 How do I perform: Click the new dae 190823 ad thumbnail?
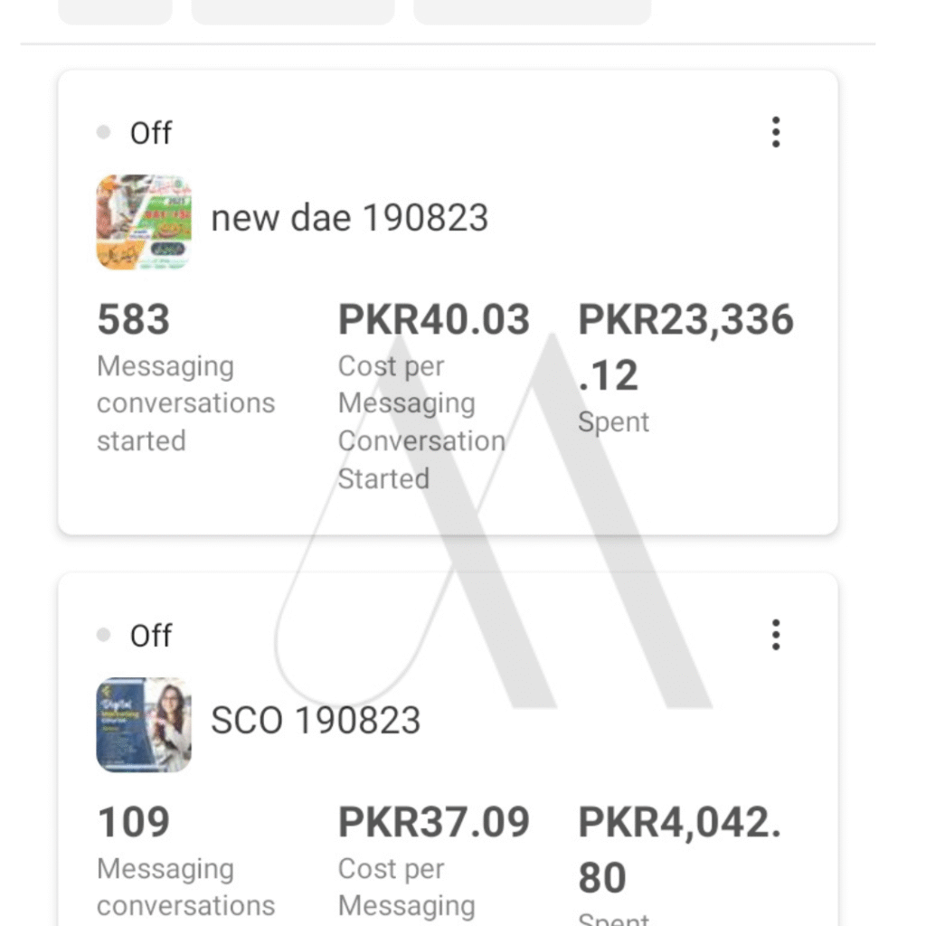click(x=144, y=222)
